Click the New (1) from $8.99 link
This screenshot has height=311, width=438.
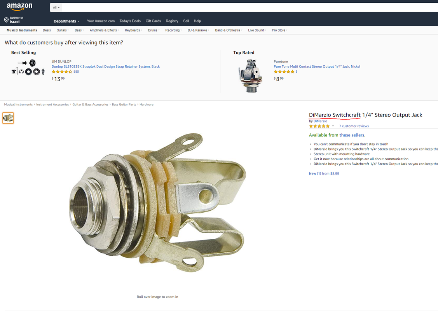324,173
